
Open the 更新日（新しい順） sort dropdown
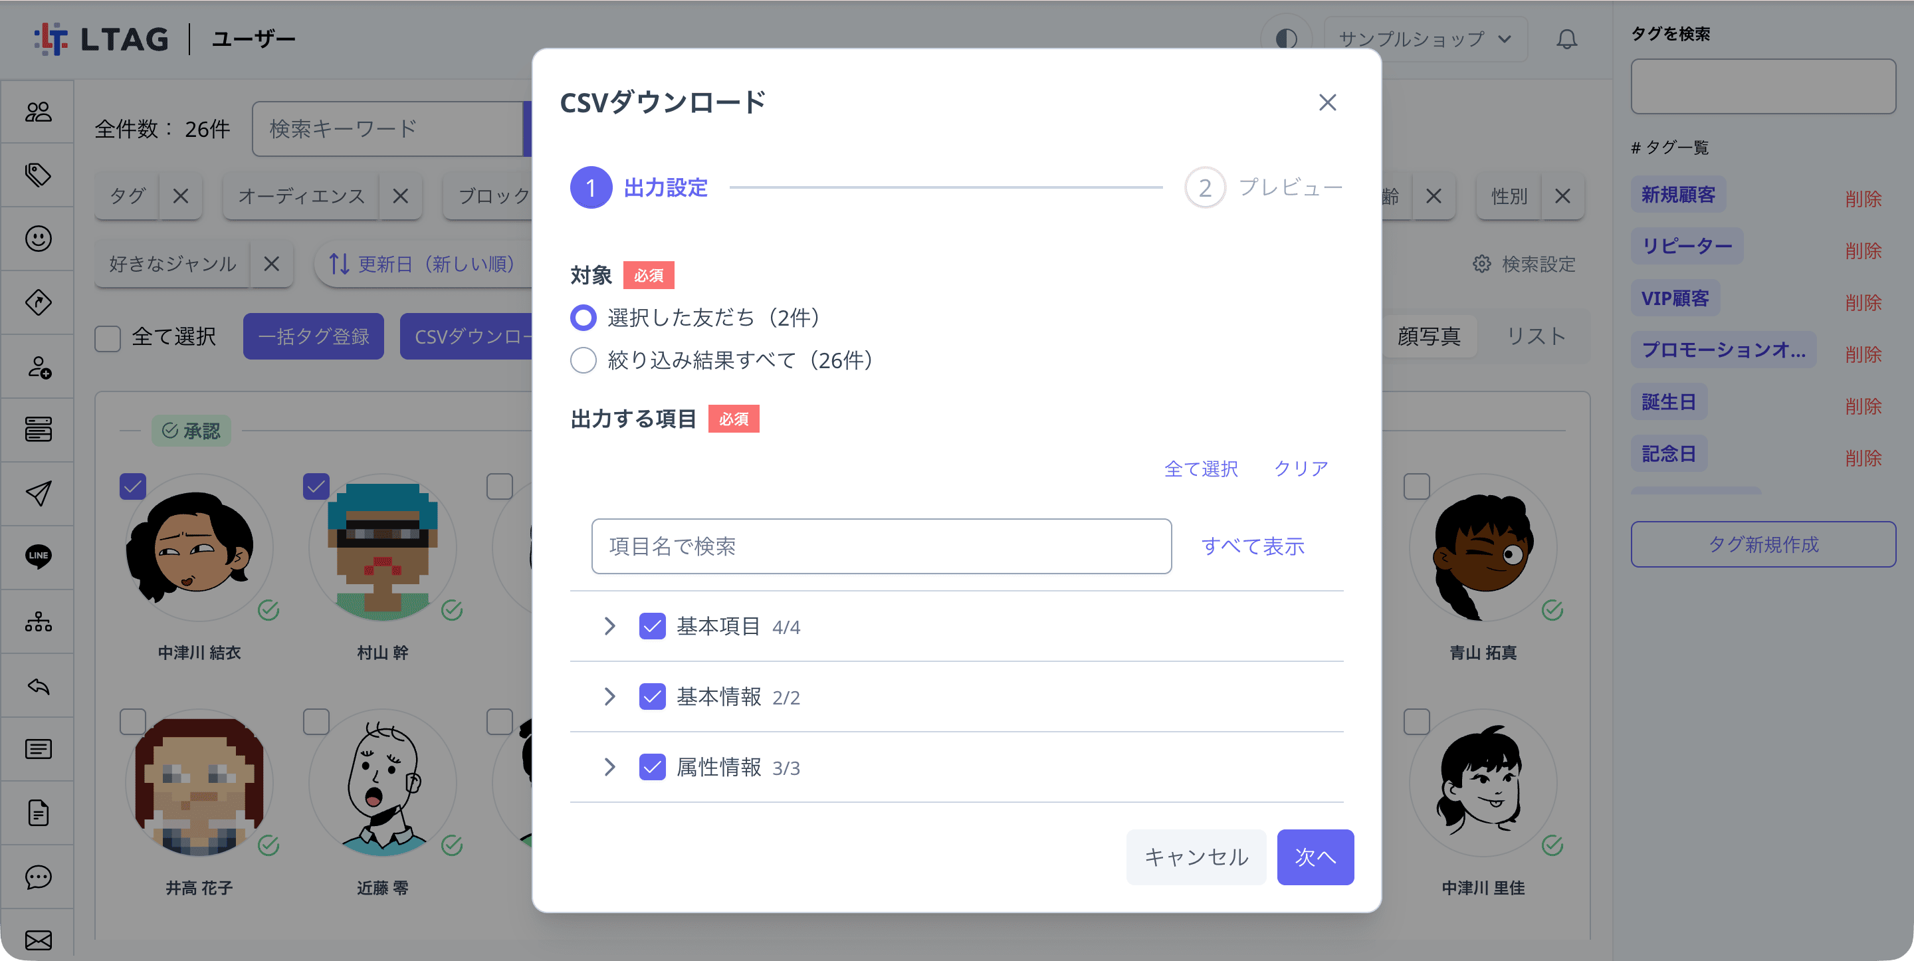[422, 264]
